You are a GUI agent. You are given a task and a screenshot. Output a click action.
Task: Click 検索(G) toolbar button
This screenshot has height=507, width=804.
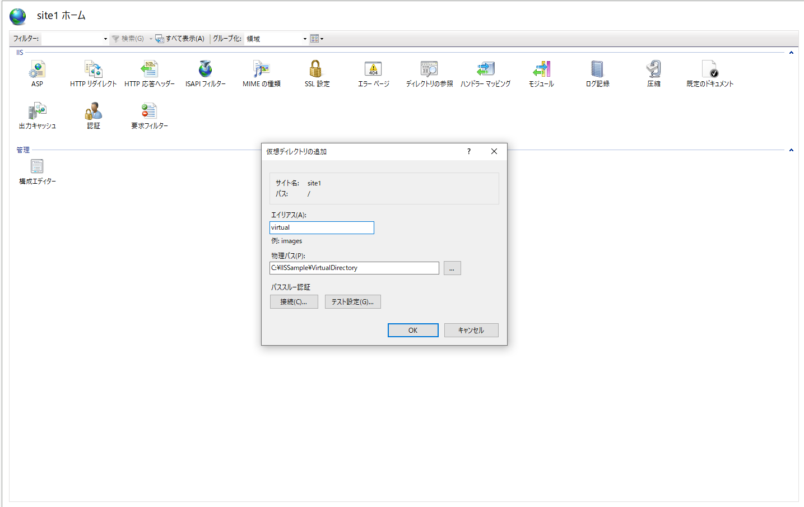point(128,39)
